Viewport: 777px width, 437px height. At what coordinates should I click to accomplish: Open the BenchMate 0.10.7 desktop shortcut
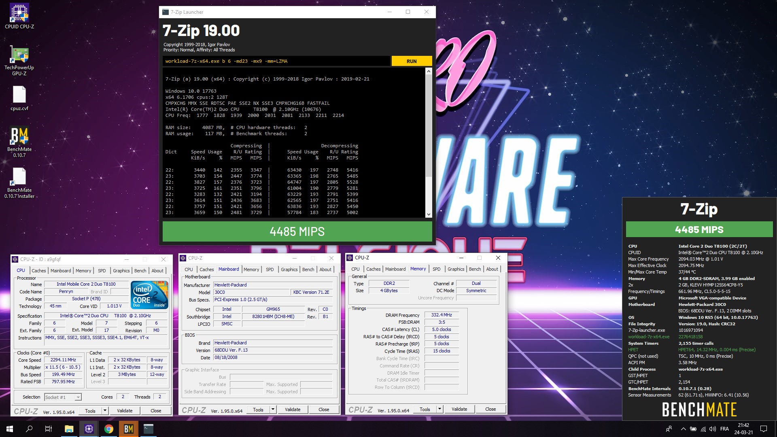[19, 142]
